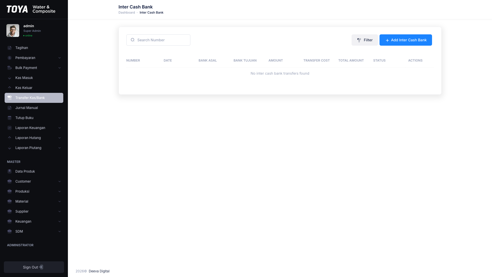
Task: Open the Jurnal Manual menu item
Action: point(34,108)
